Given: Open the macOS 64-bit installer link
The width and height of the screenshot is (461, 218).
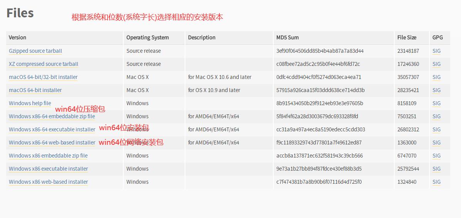Looking at the screenshot, I should point(35,90).
